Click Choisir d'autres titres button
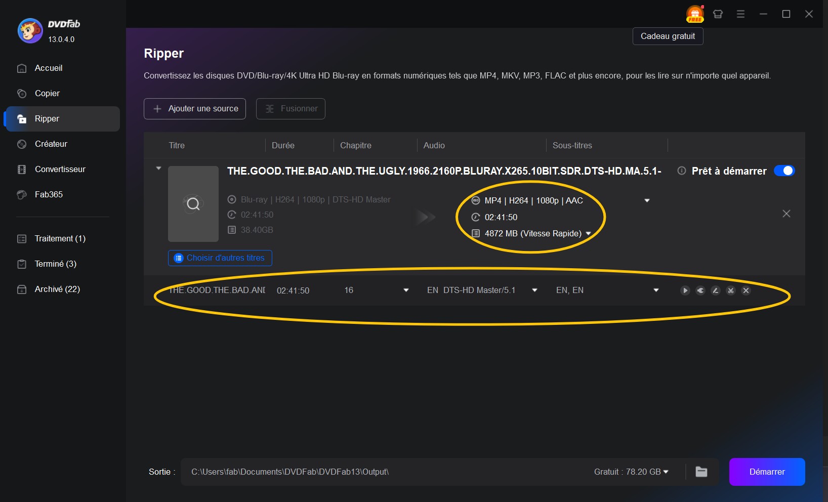The width and height of the screenshot is (828, 502). coord(220,258)
